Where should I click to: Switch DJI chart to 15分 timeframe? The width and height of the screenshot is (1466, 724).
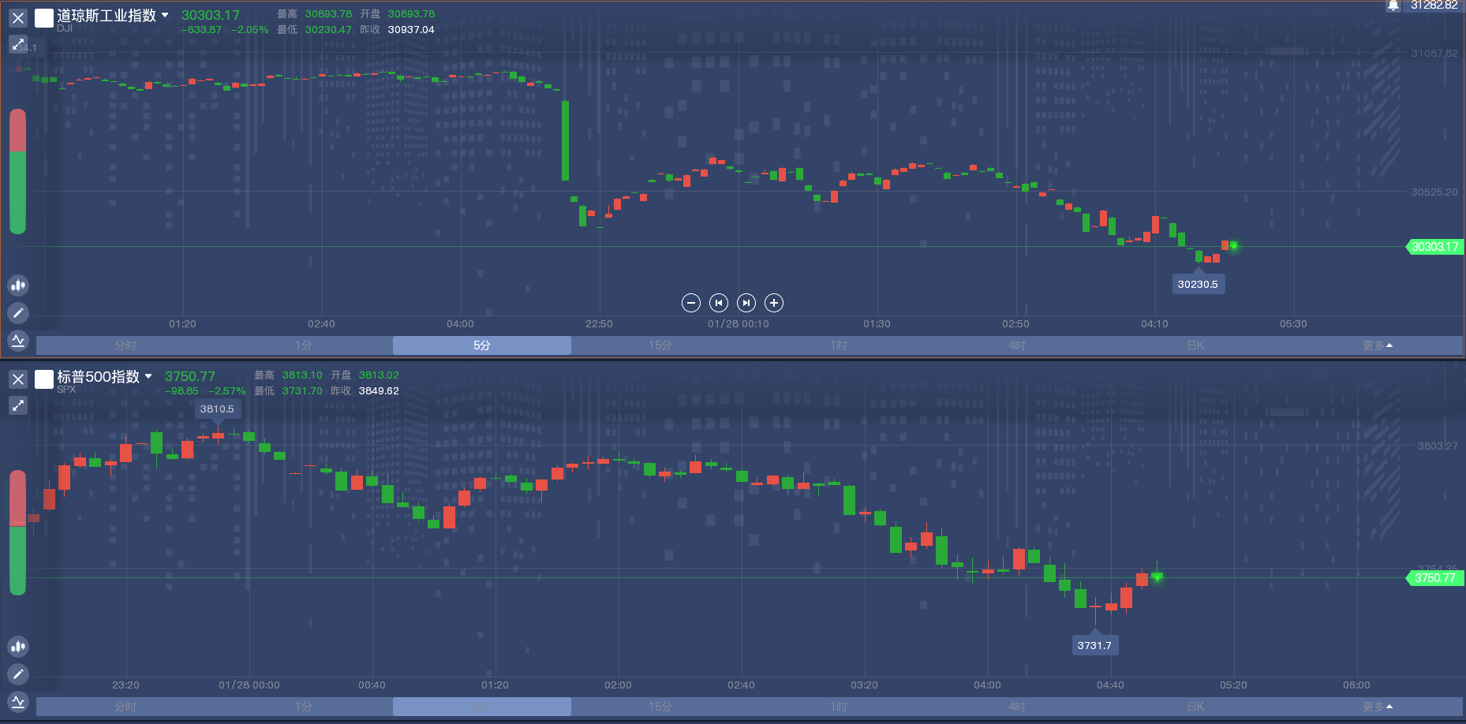pos(660,345)
